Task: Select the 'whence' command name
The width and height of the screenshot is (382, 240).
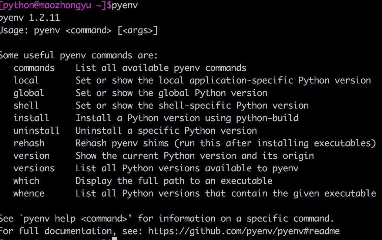Action: click(x=29, y=193)
